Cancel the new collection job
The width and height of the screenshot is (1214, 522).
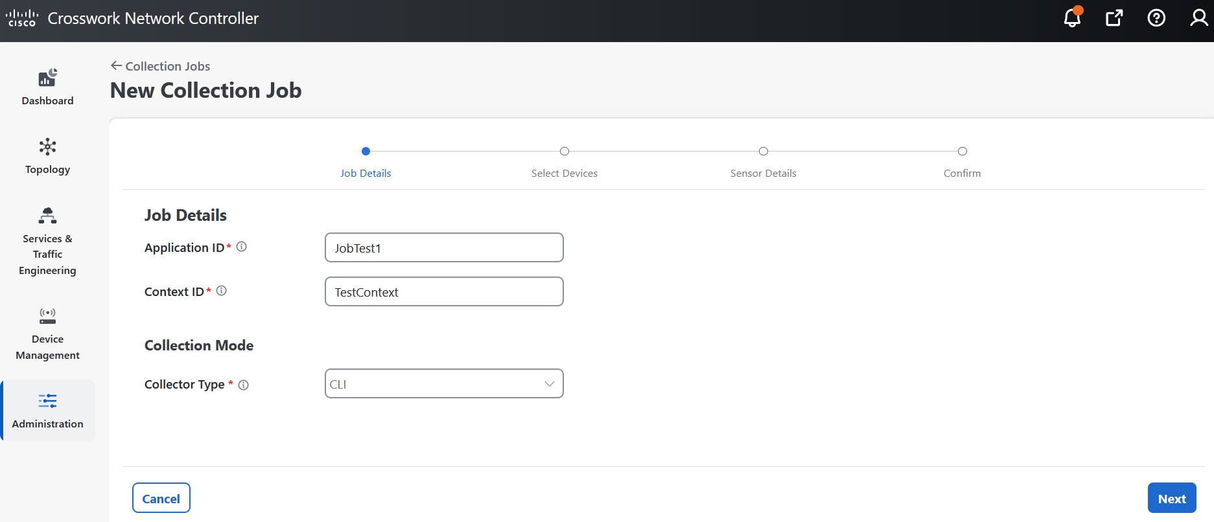click(161, 498)
